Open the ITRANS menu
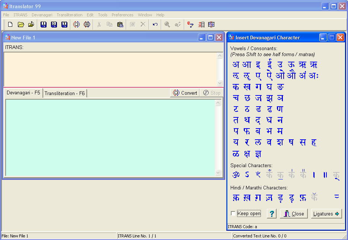348x240 pixels. [x=20, y=15]
